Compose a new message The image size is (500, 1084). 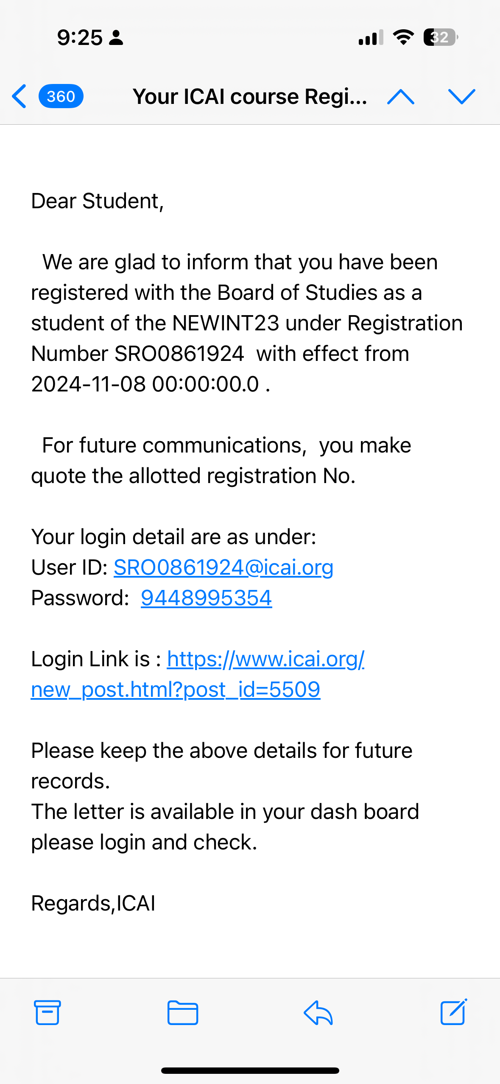coord(453,1012)
